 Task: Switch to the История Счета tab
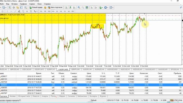point(24,96)
